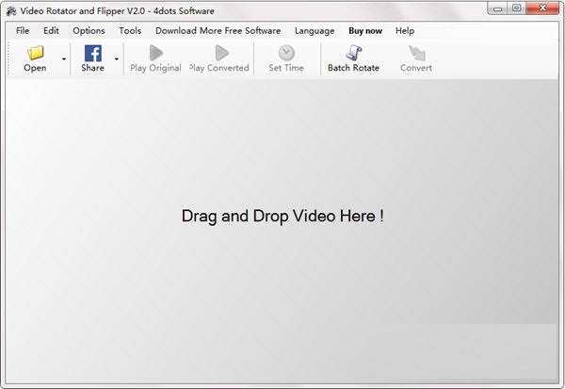
Task: Open Download More Free Software menu
Action: (x=218, y=30)
